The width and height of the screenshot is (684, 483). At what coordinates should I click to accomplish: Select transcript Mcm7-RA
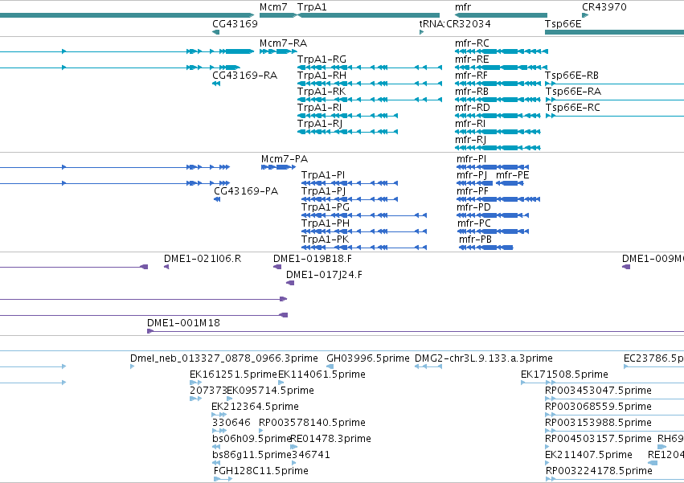point(278,51)
